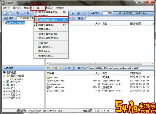Click the Save As toolbar icon

[28, 13]
